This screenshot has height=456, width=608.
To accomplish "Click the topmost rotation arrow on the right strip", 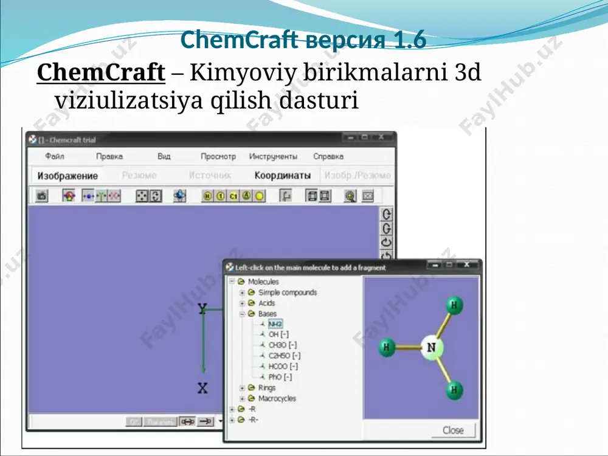I will [x=387, y=215].
